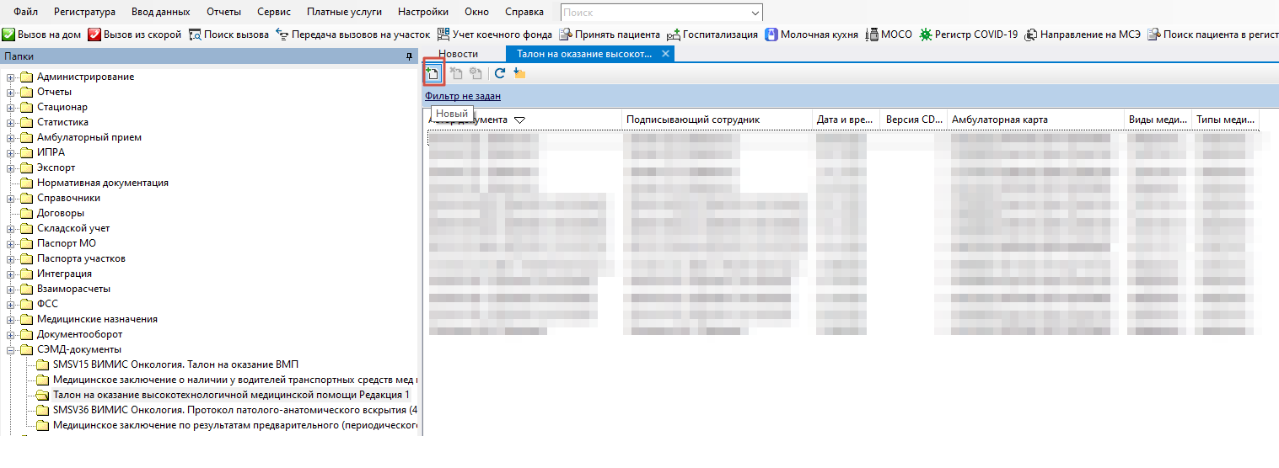Expand the Медицинские назначения tree node
This screenshot has width=1279, height=468.
tap(12, 320)
